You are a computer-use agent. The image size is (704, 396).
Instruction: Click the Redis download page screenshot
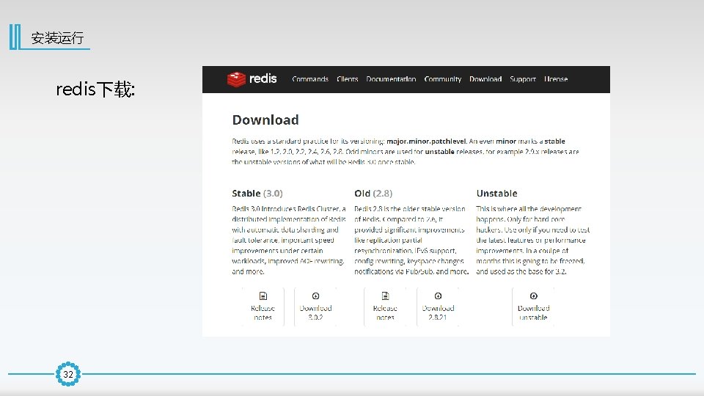click(406, 201)
